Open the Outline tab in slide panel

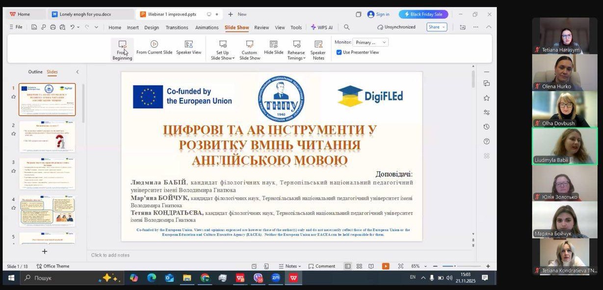point(35,72)
